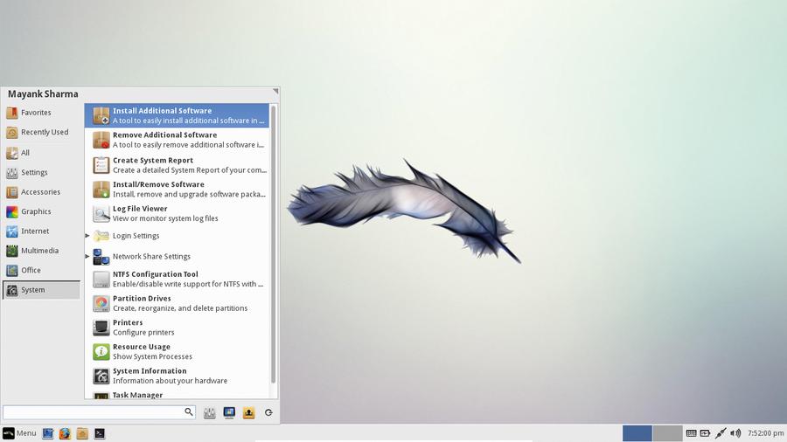Open the Graphics category
This screenshot has width=787, height=442.
coord(41,211)
